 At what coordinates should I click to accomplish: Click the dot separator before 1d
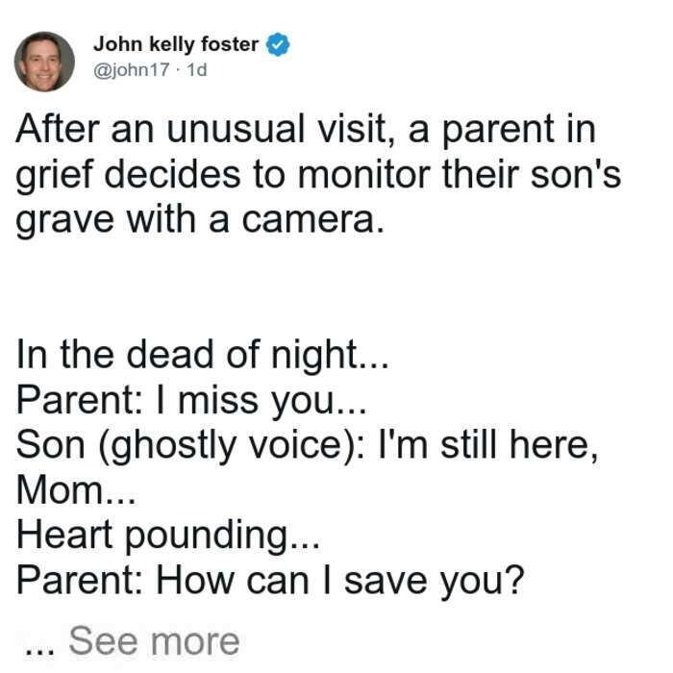(x=179, y=71)
